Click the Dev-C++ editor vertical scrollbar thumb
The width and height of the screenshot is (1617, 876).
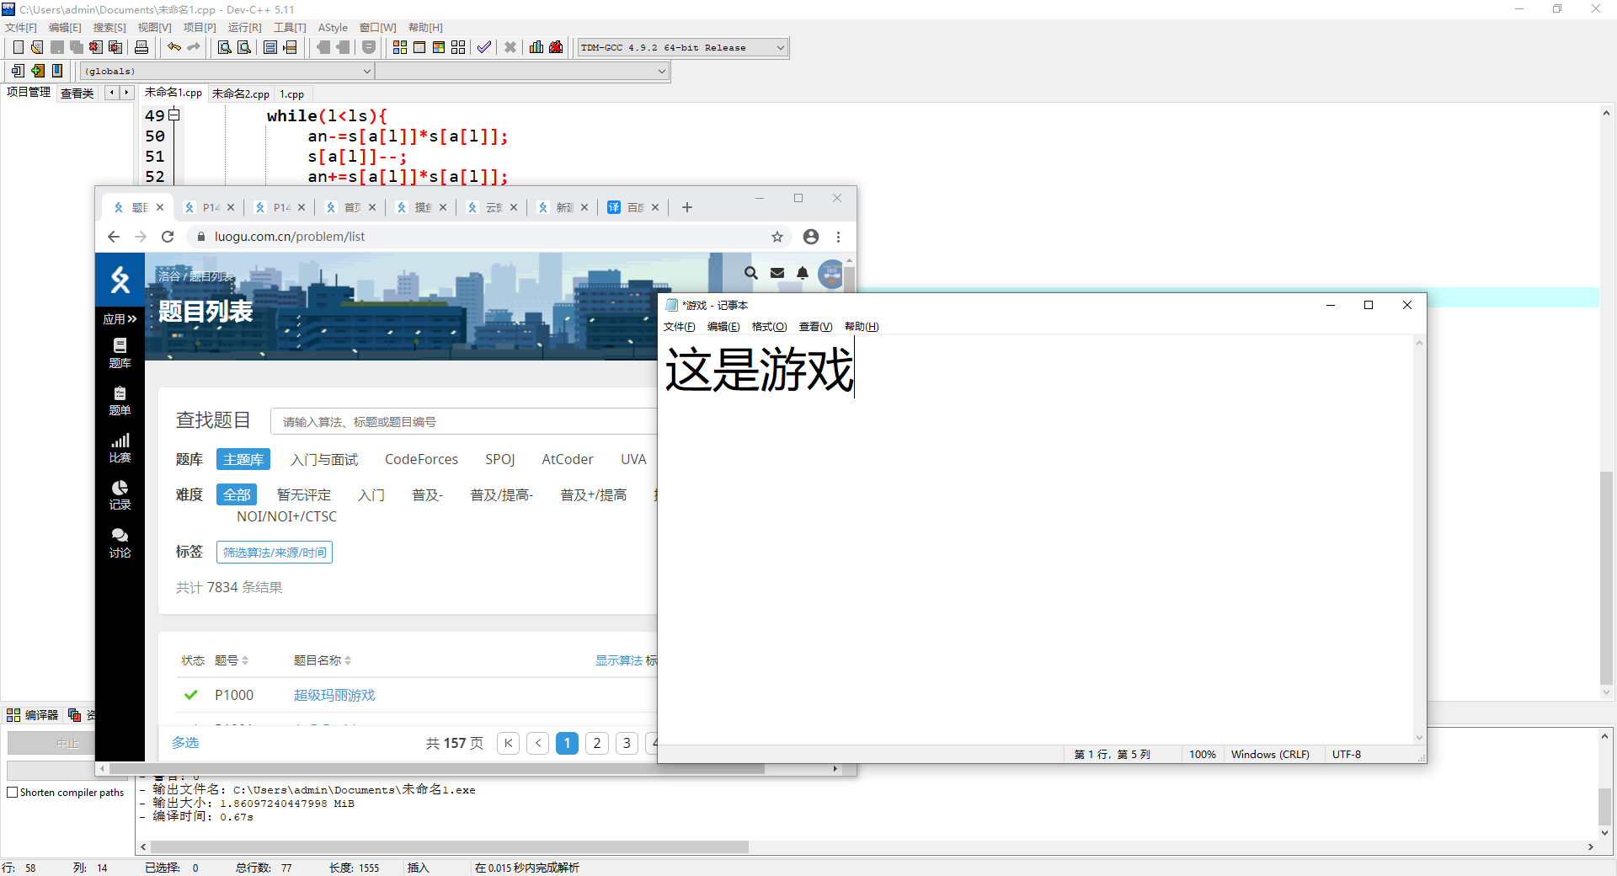click(x=1606, y=577)
